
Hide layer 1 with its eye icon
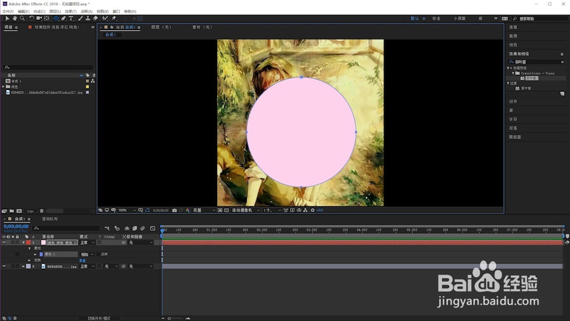point(4,242)
